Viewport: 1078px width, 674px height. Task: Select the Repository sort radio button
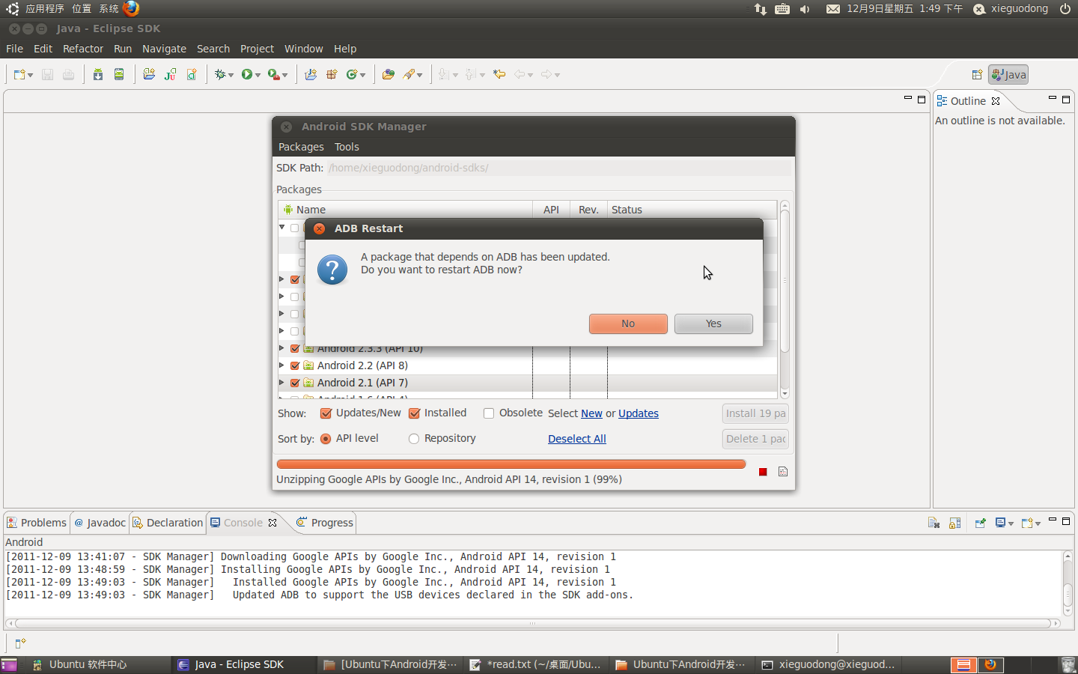[414, 439]
